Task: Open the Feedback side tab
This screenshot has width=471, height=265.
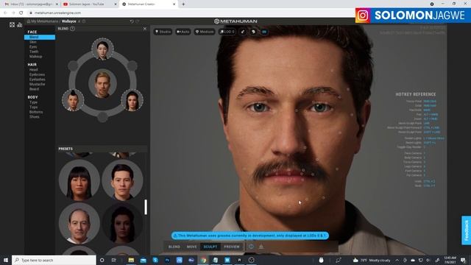Action: pyautogui.click(x=466, y=230)
